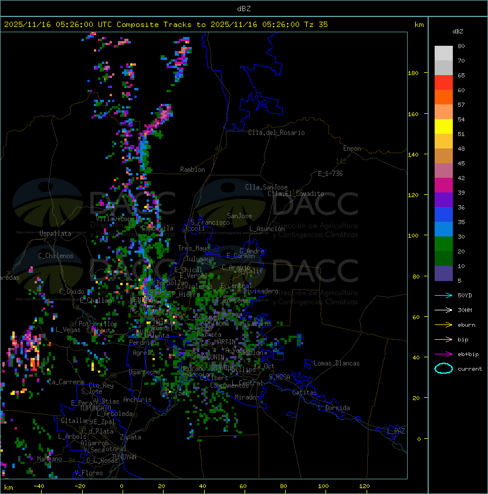This screenshot has width=488, height=494.
Task: Click the 'Ugarteche' map label
Action: coord(145,372)
